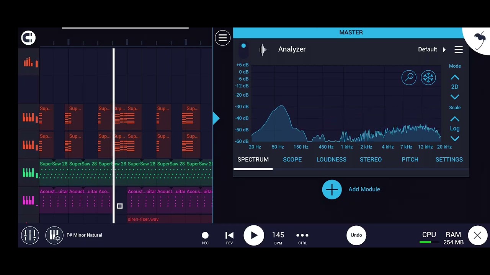This screenshot has width=490, height=275.
Task: Click the REV rewind button
Action: [x=229, y=237]
